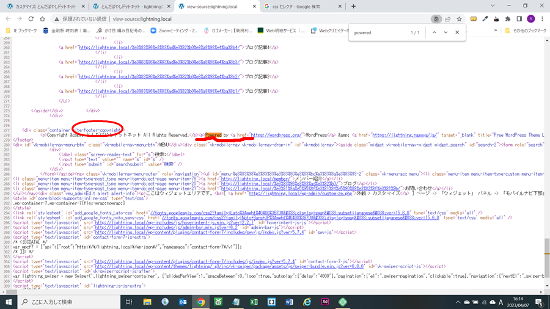Open Adobe XD from taskbar
Viewport: 550px width, 309px height.
324,301
